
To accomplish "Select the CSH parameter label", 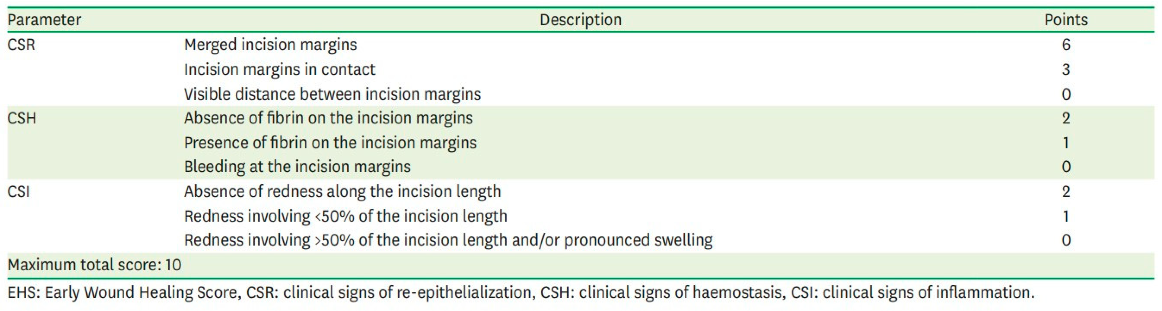I will point(22,118).
